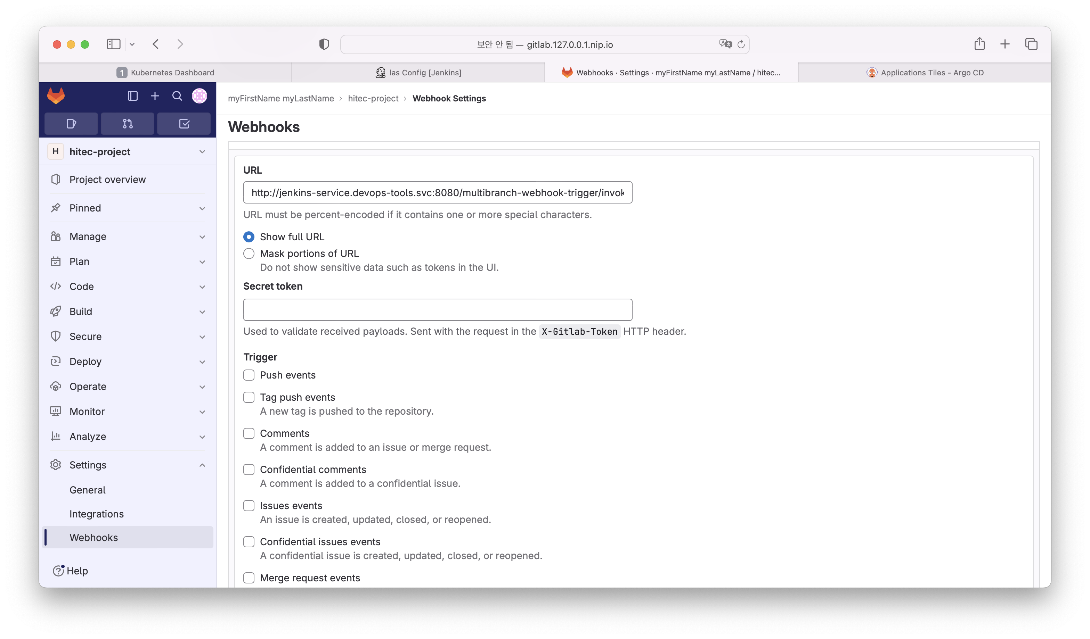
Task: Select the Mask portions of URL option
Action: click(249, 253)
